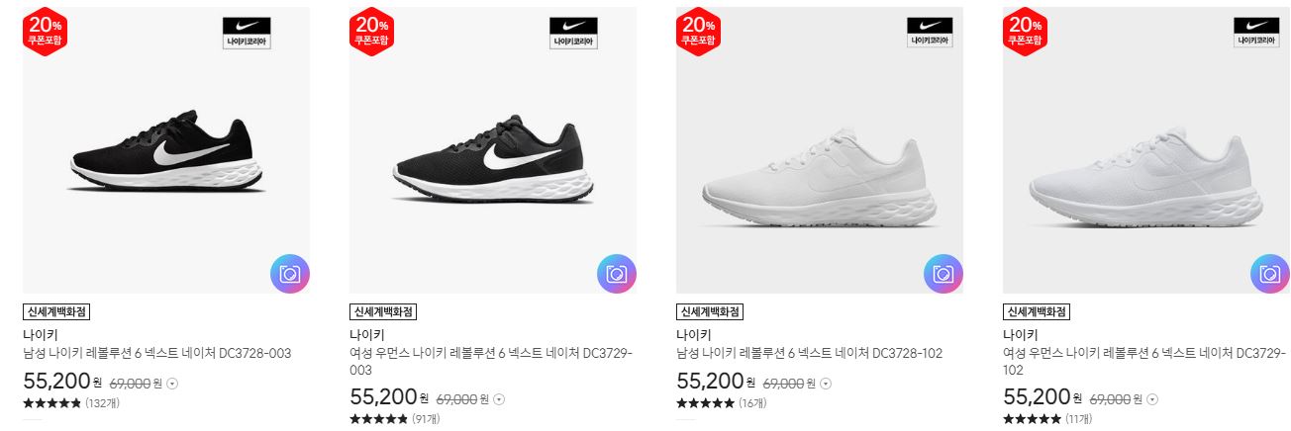Click the 신세계백화점 tag on the third product
1291x431 pixels.
(x=710, y=311)
